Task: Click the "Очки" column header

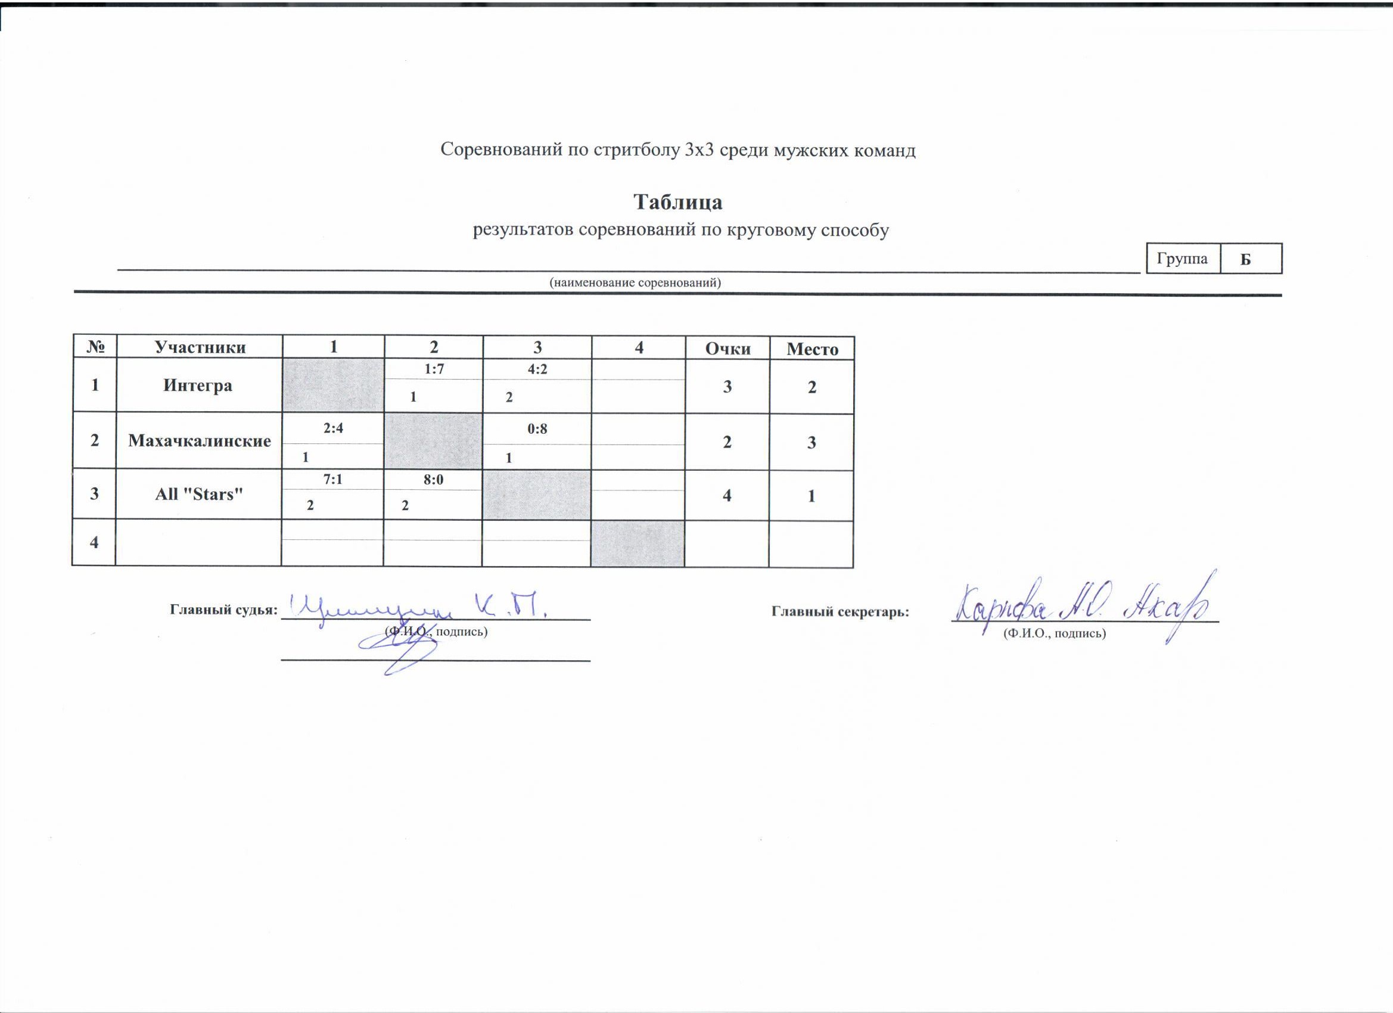Action: (x=727, y=349)
